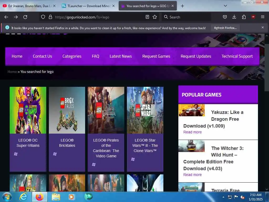
Task: Open the LEGO Batman cover in second row
Action: (x=145, y=183)
